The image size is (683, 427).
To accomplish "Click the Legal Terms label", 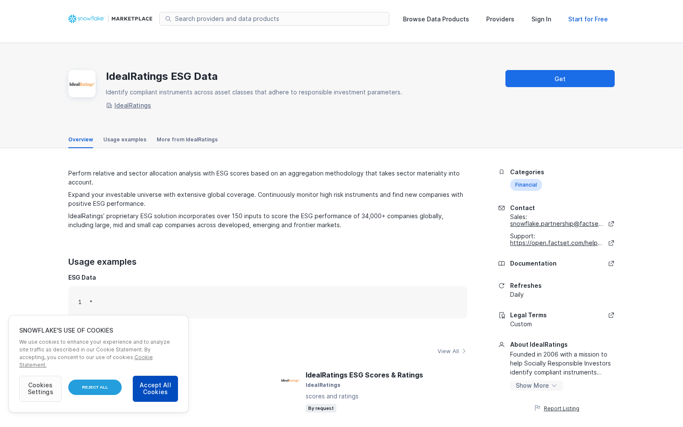I will tap(528, 315).
